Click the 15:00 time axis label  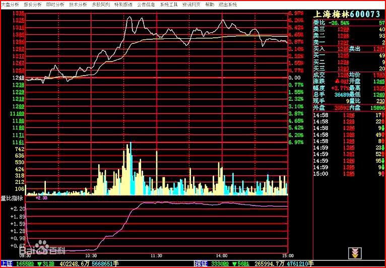click(289, 256)
